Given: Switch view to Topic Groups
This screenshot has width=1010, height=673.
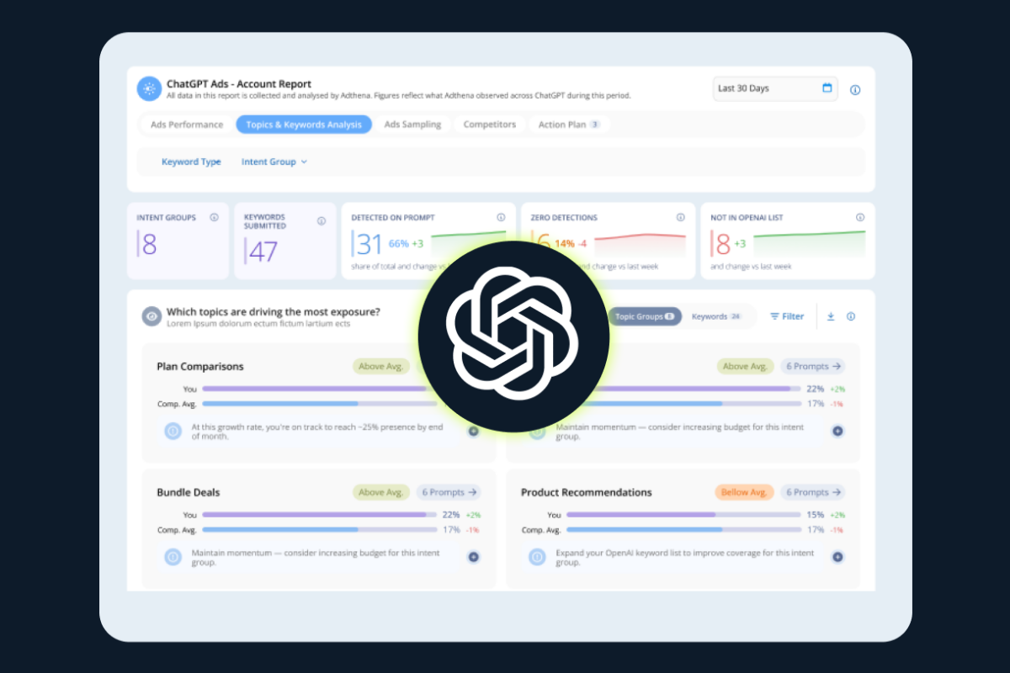Looking at the screenshot, I should coord(645,317).
